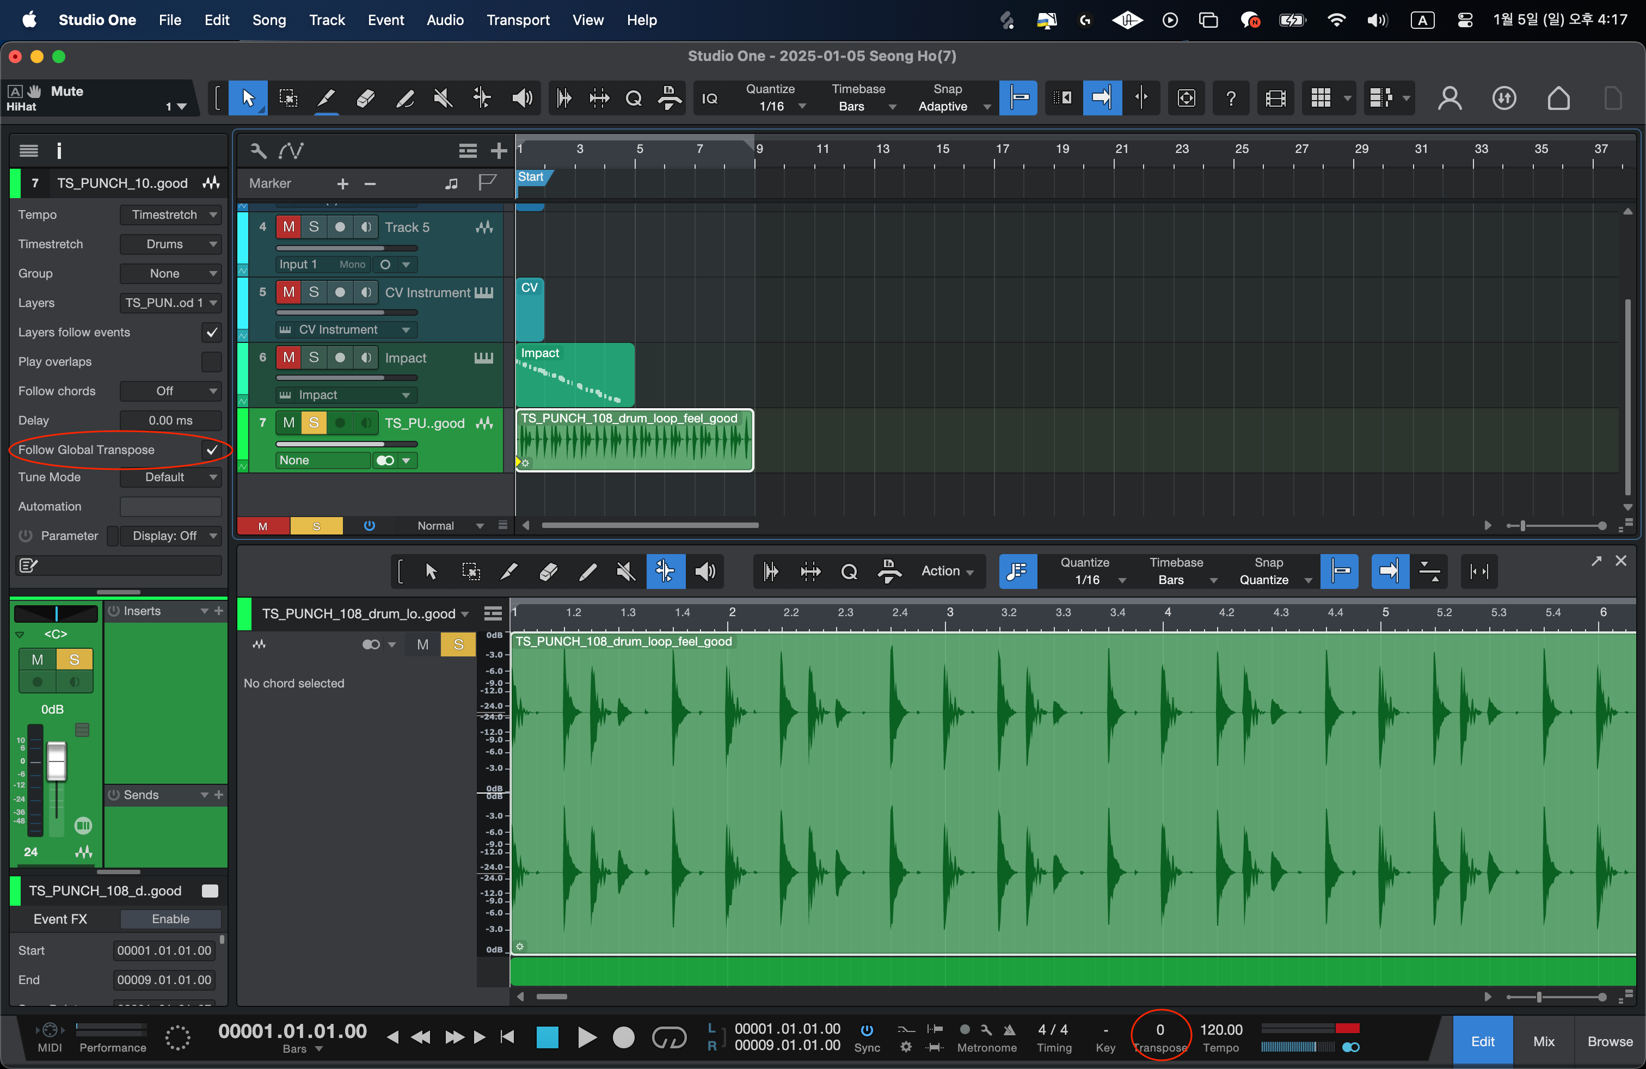Select the Split tool in the main toolbar
This screenshot has width=1646, height=1069.
click(325, 98)
